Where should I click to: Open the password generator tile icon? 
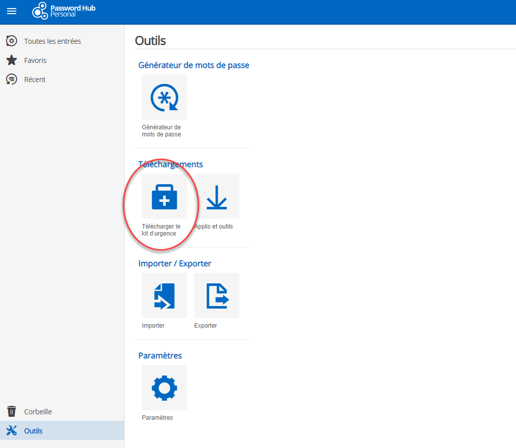[x=164, y=97]
